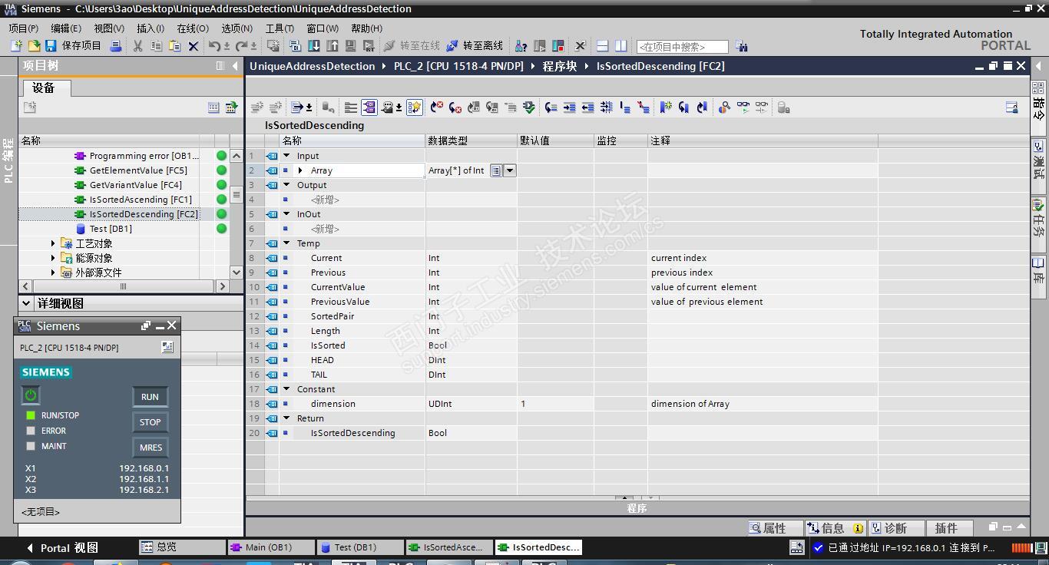Screen dimensions: 1049x565
Task: Collapse the Output section
Action: pyautogui.click(x=286, y=185)
